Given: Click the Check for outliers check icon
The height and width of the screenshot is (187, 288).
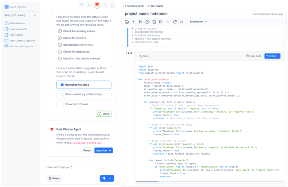Looking at the screenshot, I should [60, 38].
